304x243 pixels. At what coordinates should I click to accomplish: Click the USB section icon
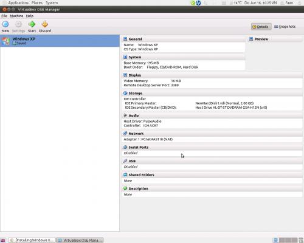125,161
